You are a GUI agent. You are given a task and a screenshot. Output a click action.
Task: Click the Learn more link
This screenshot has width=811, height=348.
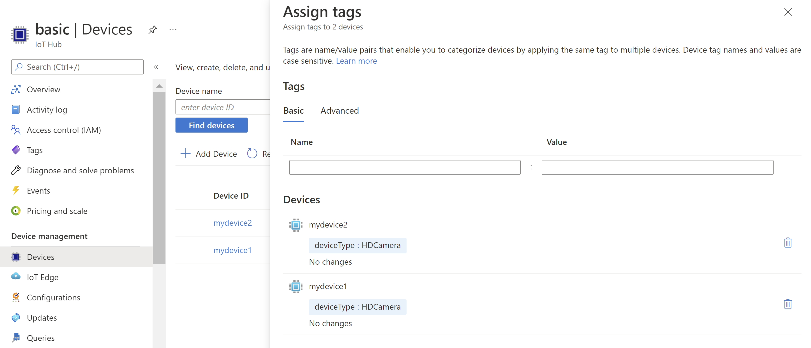[x=356, y=60]
